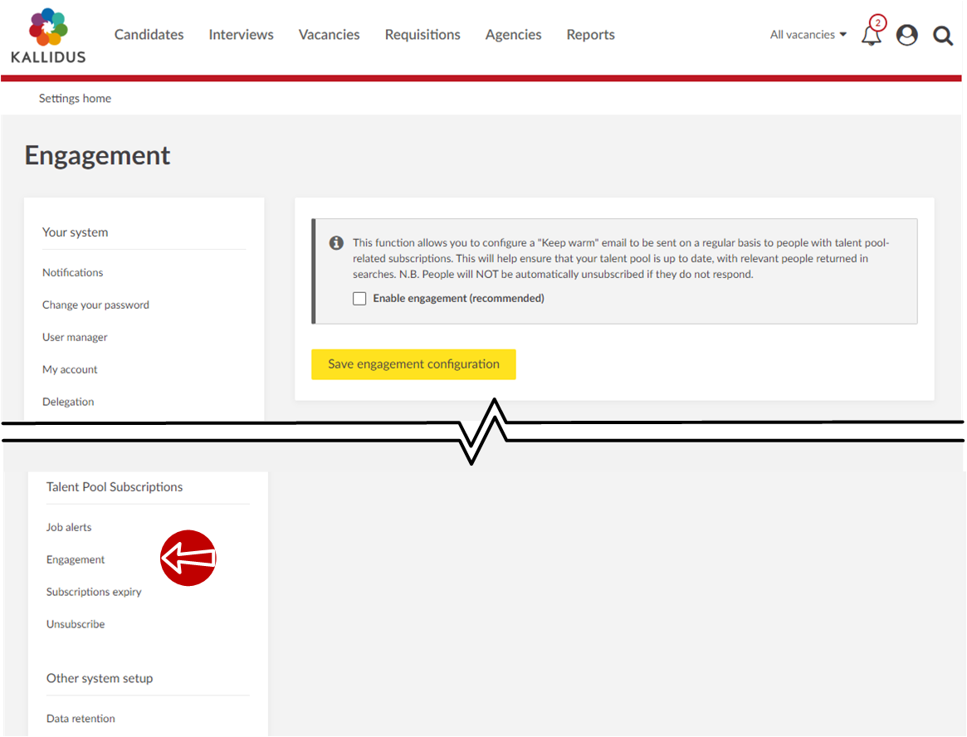Open the Candidates menu
Viewport: 967px width, 737px height.
(x=149, y=35)
